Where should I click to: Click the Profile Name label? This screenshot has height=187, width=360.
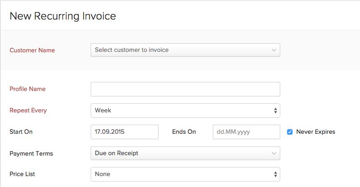click(27, 89)
